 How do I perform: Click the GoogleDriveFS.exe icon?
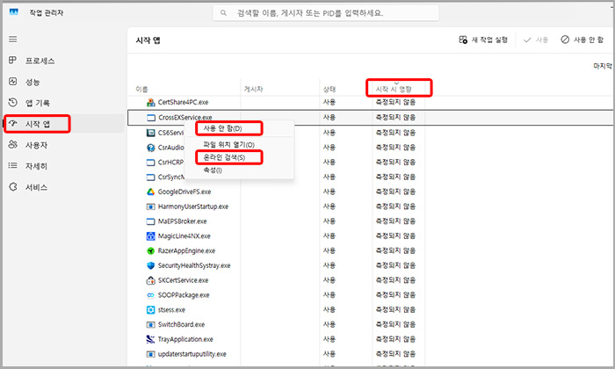[x=150, y=192]
